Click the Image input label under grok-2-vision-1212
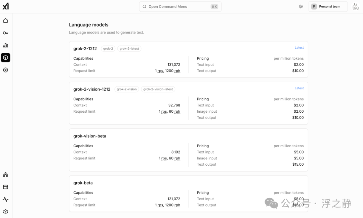Viewport: 363px width, 218px height. pyautogui.click(x=207, y=111)
